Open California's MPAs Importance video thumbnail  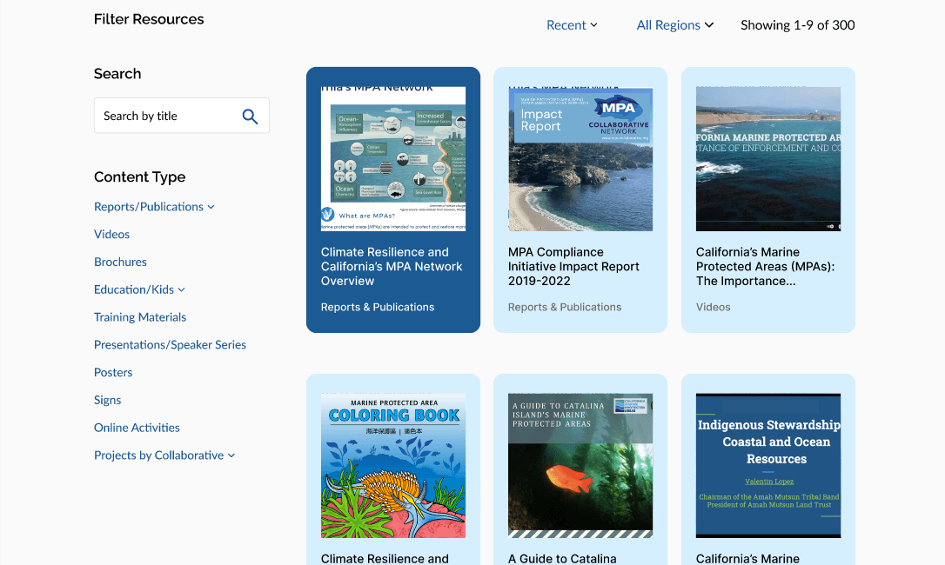coord(768,159)
